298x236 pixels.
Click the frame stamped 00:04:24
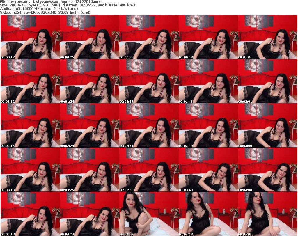coord(90,214)
